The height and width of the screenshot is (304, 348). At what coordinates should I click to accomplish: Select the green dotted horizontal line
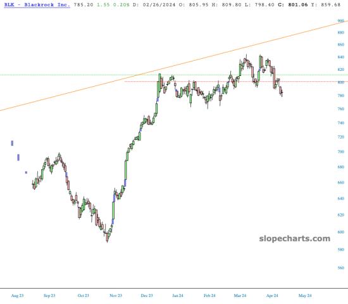[x=174, y=75]
